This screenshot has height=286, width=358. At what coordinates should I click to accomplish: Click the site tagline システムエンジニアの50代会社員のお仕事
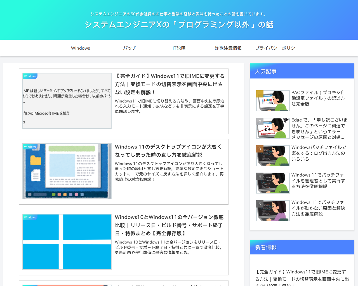tap(179, 14)
